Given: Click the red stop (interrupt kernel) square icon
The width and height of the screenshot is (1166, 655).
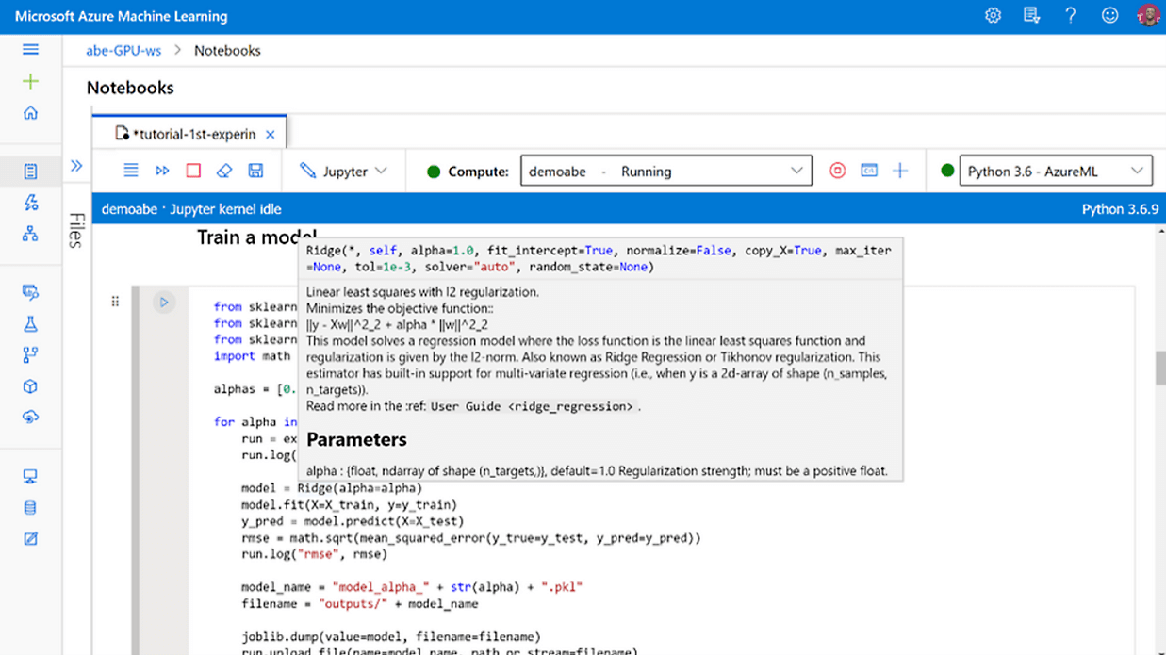Looking at the screenshot, I should pos(193,171).
